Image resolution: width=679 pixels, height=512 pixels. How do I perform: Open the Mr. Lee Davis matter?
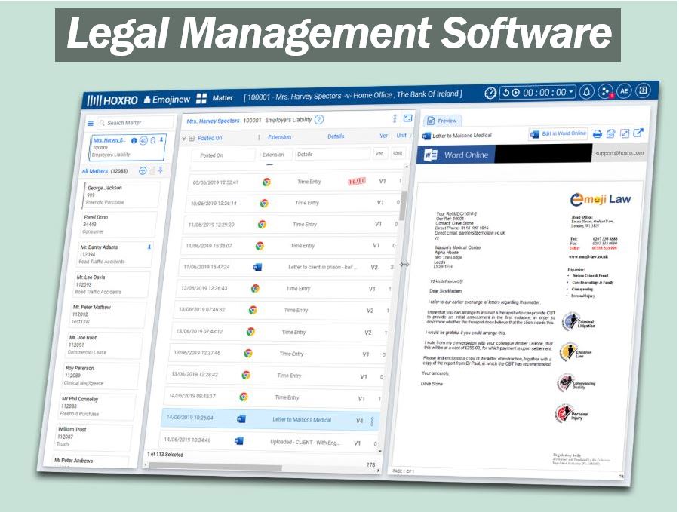tap(112, 284)
